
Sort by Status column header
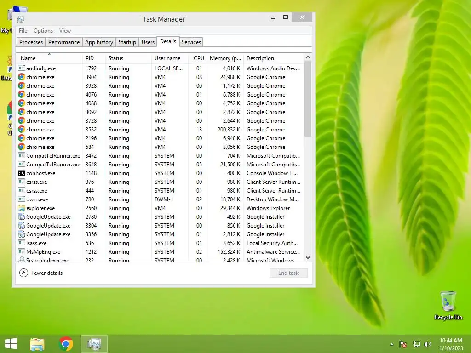click(128, 58)
